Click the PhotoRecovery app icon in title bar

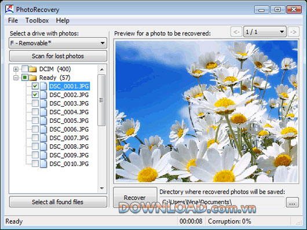[9, 9]
